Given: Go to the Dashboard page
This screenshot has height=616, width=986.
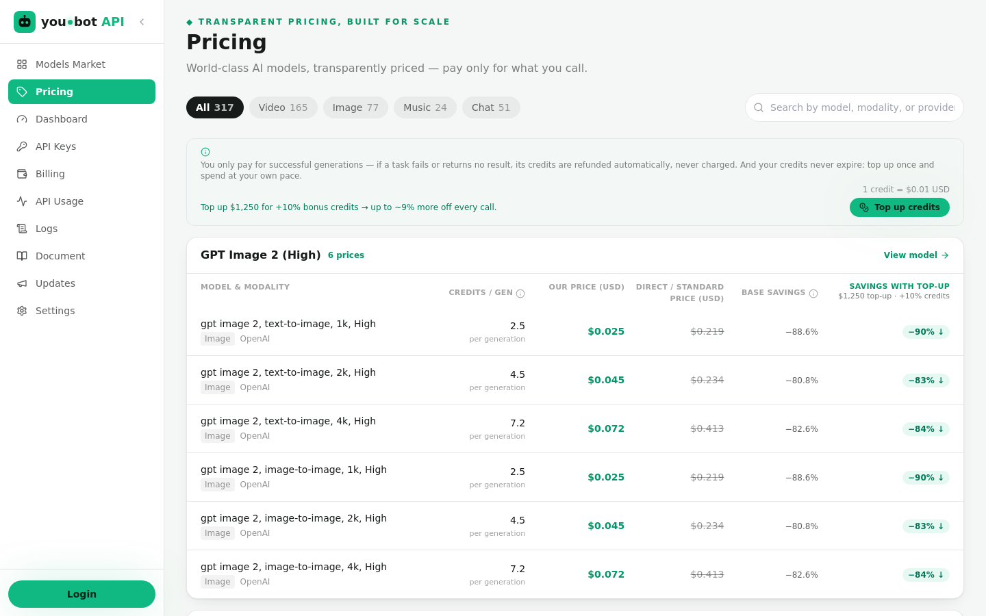Looking at the screenshot, I should (x=81, y=119).
